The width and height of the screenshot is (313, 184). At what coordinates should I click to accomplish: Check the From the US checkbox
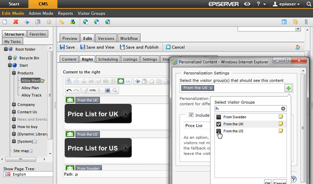point(218,131)
